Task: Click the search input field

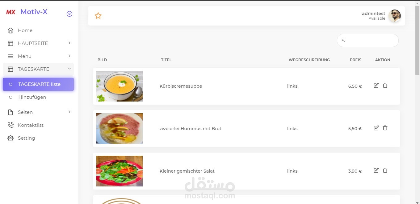Action: (x=367, y=40)
